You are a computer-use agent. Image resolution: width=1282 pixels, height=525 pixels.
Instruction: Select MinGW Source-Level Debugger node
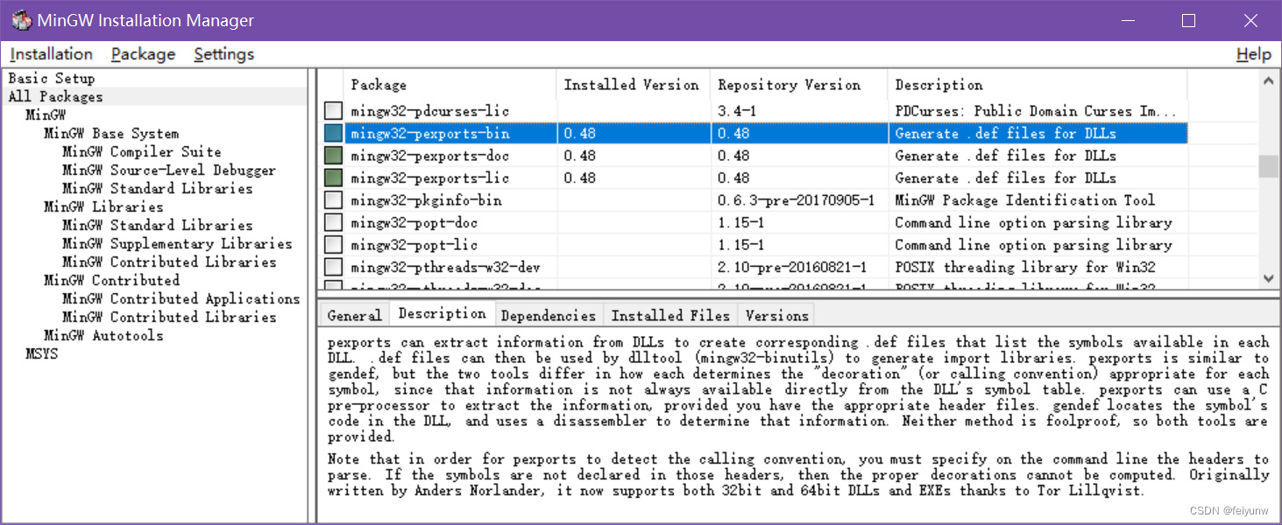coord(168,170)
